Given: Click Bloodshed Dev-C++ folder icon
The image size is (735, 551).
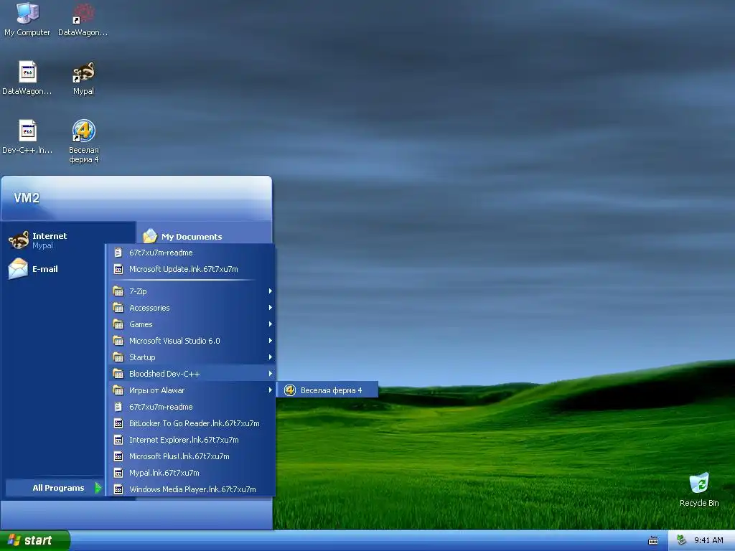Looking at the screenshot, I should pos(118,373).
